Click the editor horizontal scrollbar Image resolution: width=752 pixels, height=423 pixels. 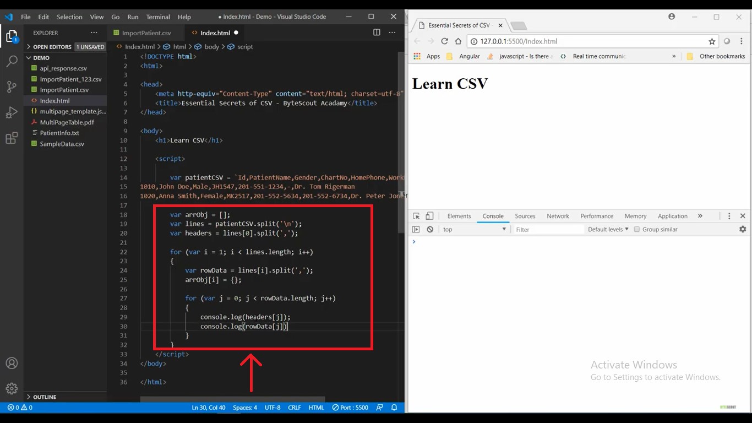pyautogui.click(x=232, y=400)
